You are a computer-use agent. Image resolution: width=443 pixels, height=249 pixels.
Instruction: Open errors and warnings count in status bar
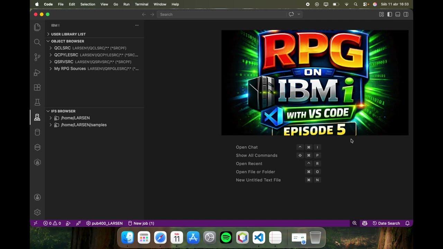point(52,223)
